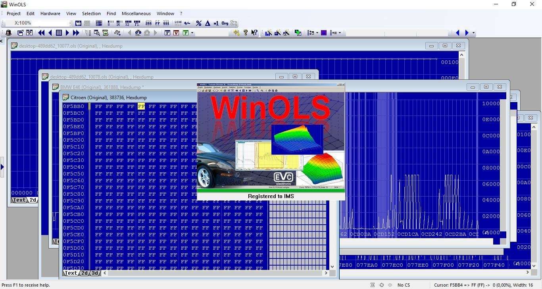Click address 0F5C00 in Citroen hexdump

73,140
